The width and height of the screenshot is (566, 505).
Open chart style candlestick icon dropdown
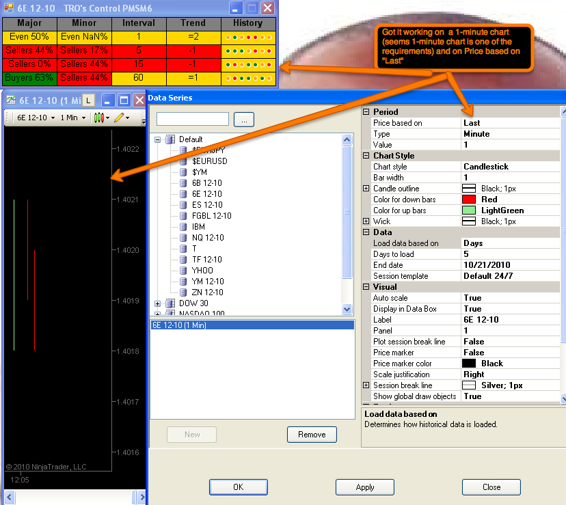(102, 118)
